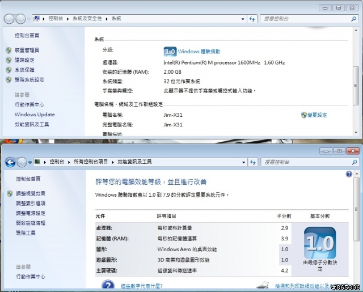This screenshot has height=292, width=363.
Task: Select the 主要硬碟 4.2 subscore row
Action: coord(193,270)
